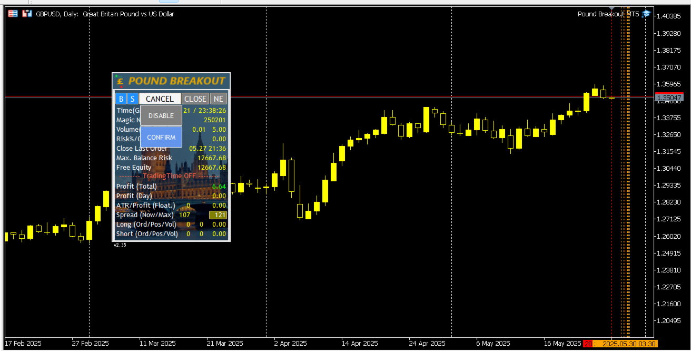Click the 'TradingTime OFF' status text
The width and height of the screenshot is (691, 351).
coord(170,176)
